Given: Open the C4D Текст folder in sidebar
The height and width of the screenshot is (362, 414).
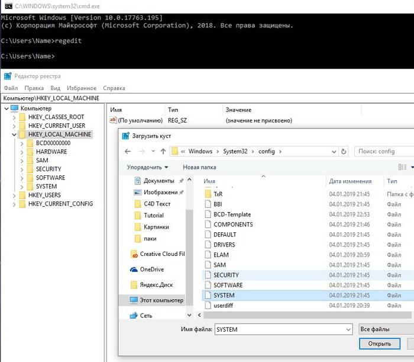Looking at the screenshot, I should tap(157, 204).
